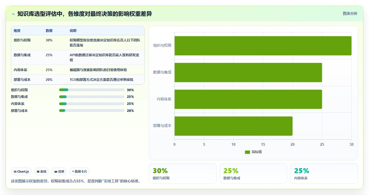Open the 25% 数据与集成 data card
Image resolution: width=369 pixels, height=195 pixels.
[253, 173]
